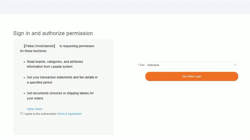The height and width of the screenshot is (140, 250).
Task: Show more permissions via View more
Action: point(34,109)
